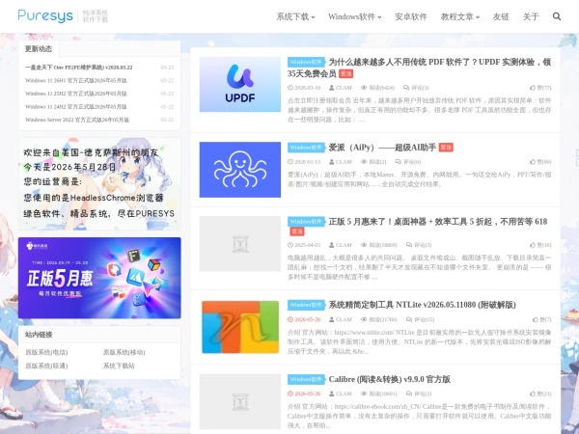Click author CLAM on the UPDF article
This screenshot has width=579, height=434.
click(341, 88)
